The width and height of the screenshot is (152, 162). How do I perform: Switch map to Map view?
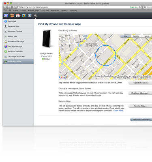[x=126, y=36]
